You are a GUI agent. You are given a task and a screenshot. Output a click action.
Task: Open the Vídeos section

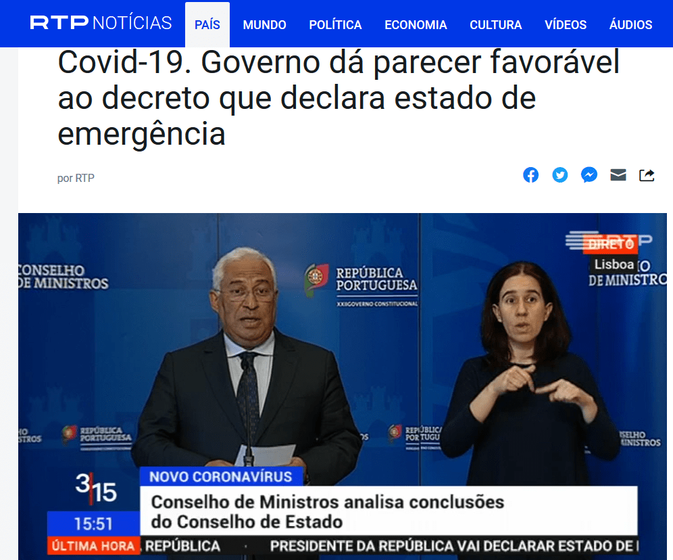click(566, 25)
